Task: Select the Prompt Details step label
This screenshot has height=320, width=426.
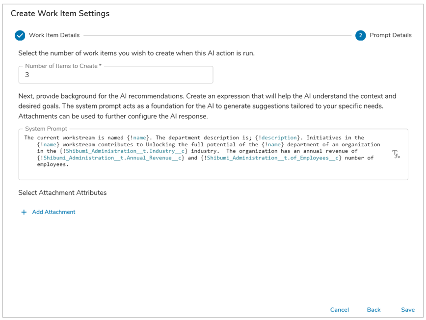Action: tap(390, 35)
